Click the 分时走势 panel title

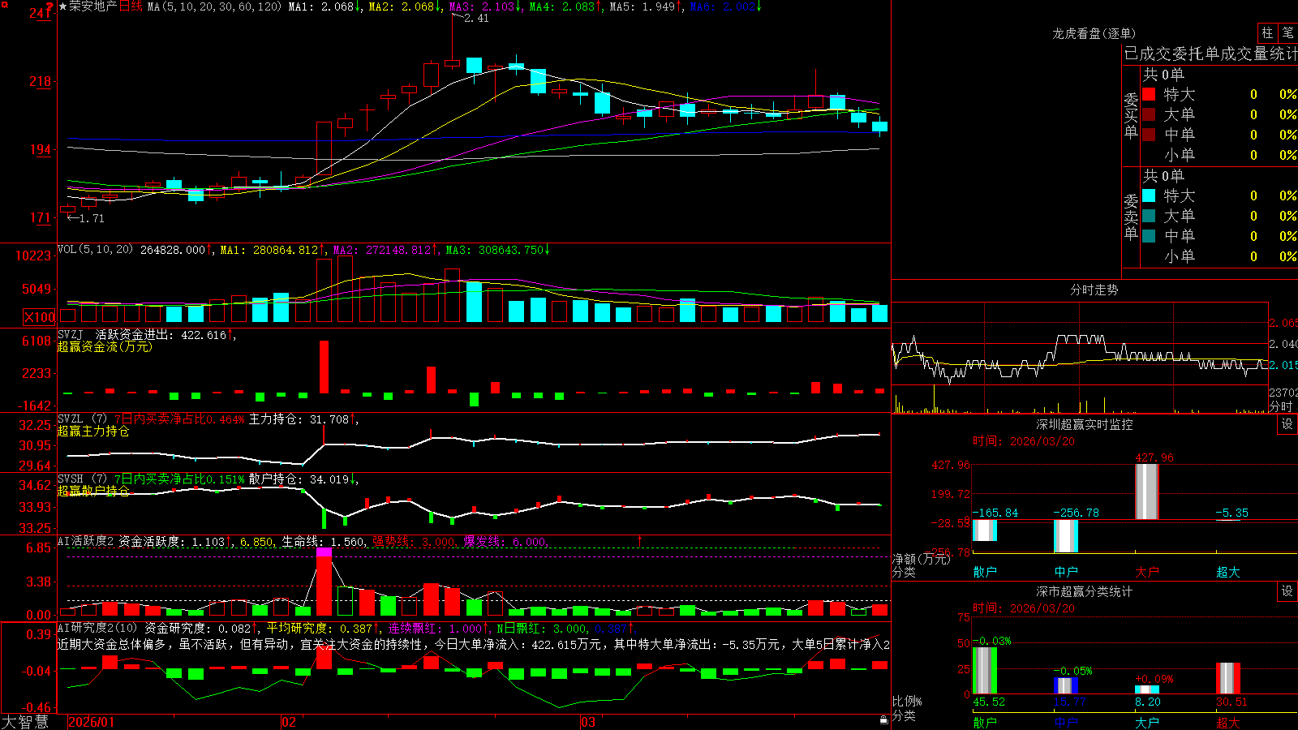[x=1094, y=290]
